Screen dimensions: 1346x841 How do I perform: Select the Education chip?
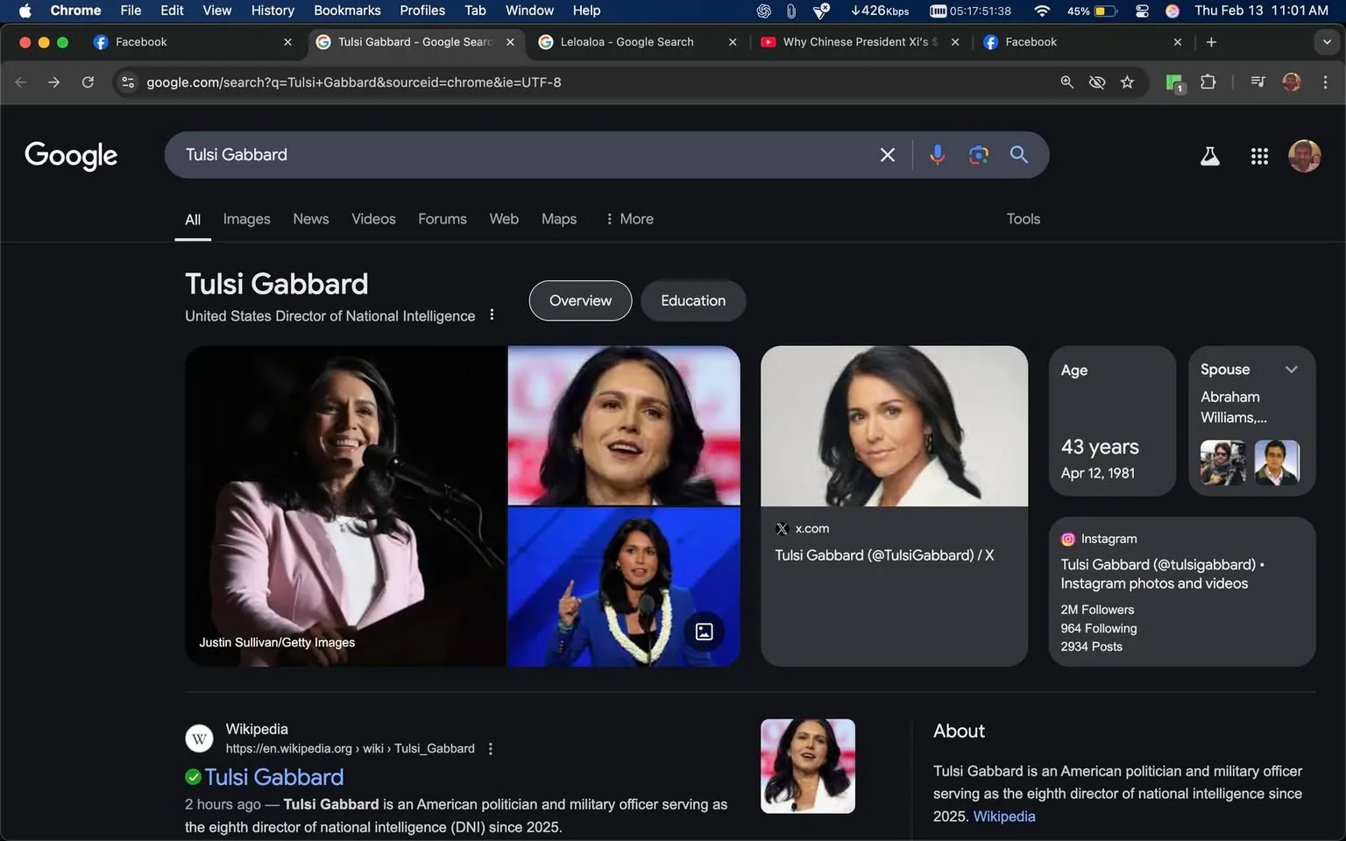tap(692, 300)
